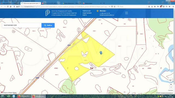Open the Правка menu
175x98 pixels.
(x=6, y=1)
